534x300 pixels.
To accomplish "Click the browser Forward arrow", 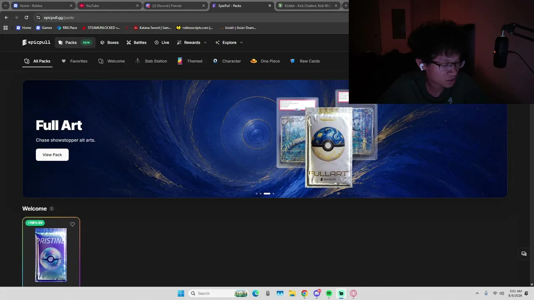I will (16, 17).
